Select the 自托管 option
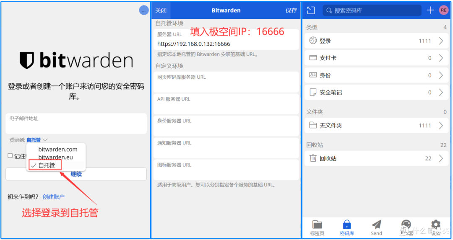This screenshot has height=240, width=453. tap(45, 165)
